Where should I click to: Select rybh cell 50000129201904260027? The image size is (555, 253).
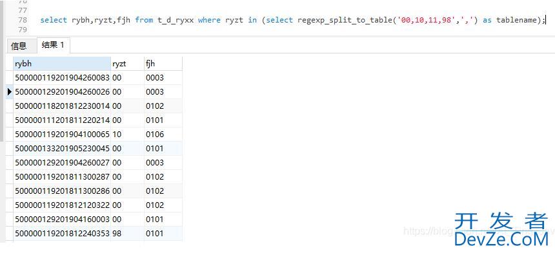click(x=62, y=162)
